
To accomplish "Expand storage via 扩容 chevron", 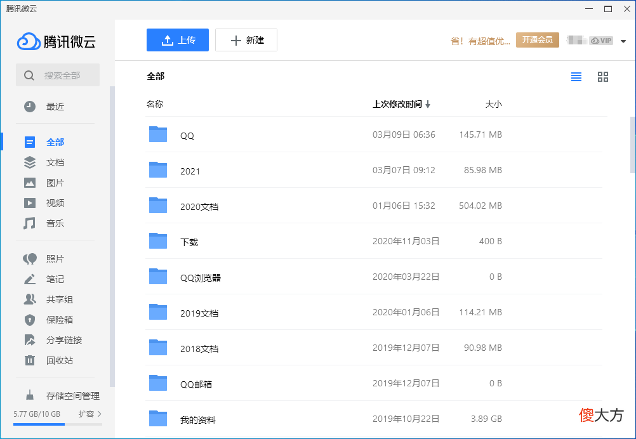I will click(x=100, y=414).
